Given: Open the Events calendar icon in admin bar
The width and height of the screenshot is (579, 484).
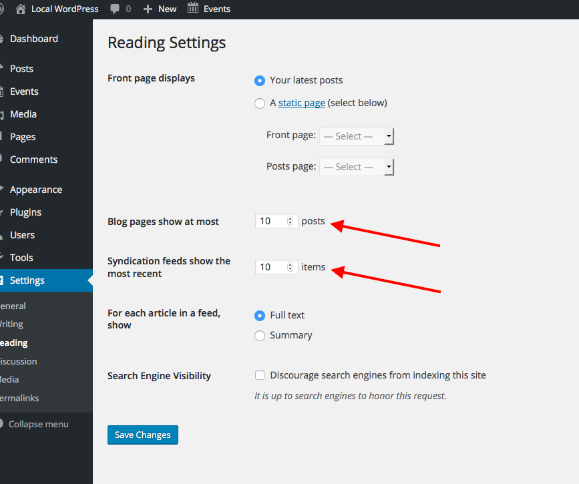Looking at the screenshot, I should [193, 9].
